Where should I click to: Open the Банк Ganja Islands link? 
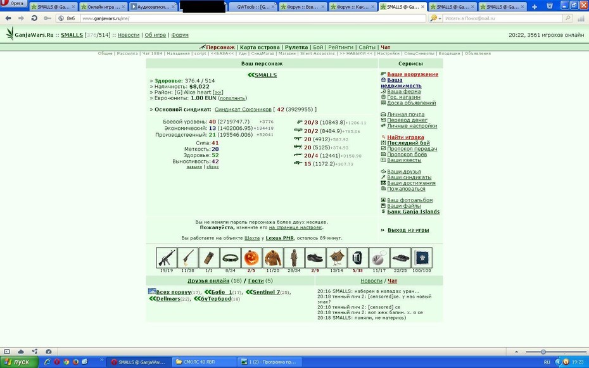413,212
